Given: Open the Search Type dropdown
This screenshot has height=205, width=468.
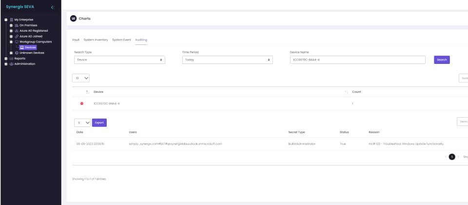Looking at the screenshot, I should (x=119, y=60).
